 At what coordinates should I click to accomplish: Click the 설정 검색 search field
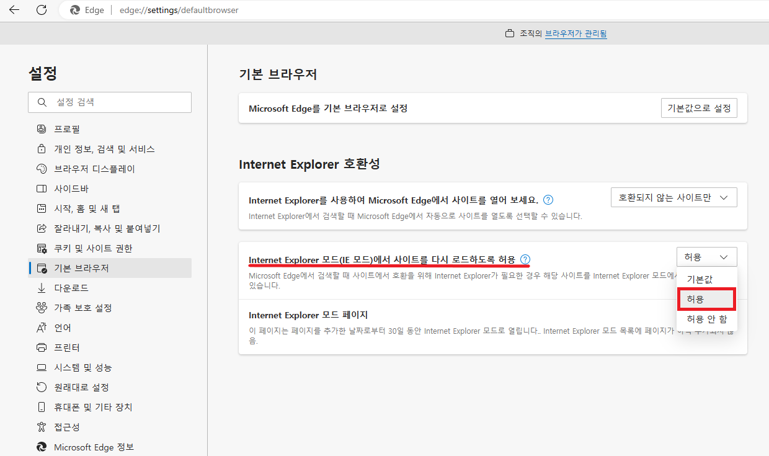coord(110,102)
